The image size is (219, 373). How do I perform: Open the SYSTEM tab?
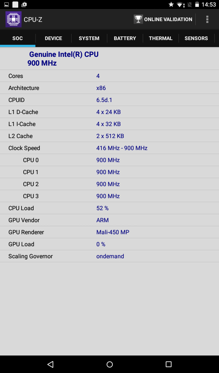click(x=89, y=38)
